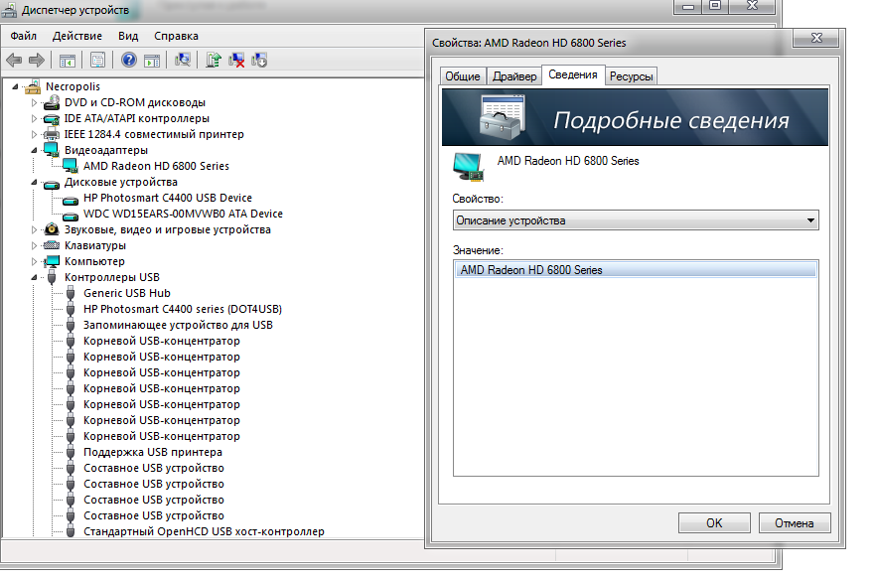Select HP Photosmart C4400 series (DOT4USB)
874x580 pixels.
[x=183, y=309]
